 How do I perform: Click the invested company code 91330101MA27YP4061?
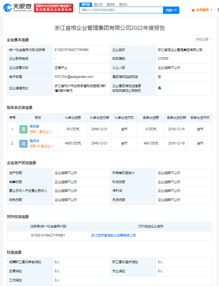coord(48,235)
